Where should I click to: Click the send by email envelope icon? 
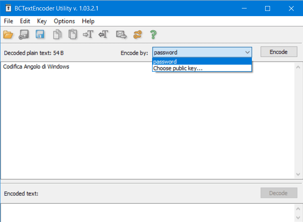coord(121,35)
